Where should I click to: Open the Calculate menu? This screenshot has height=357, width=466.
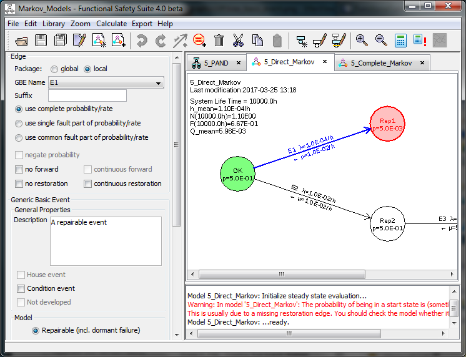point(111,24)
